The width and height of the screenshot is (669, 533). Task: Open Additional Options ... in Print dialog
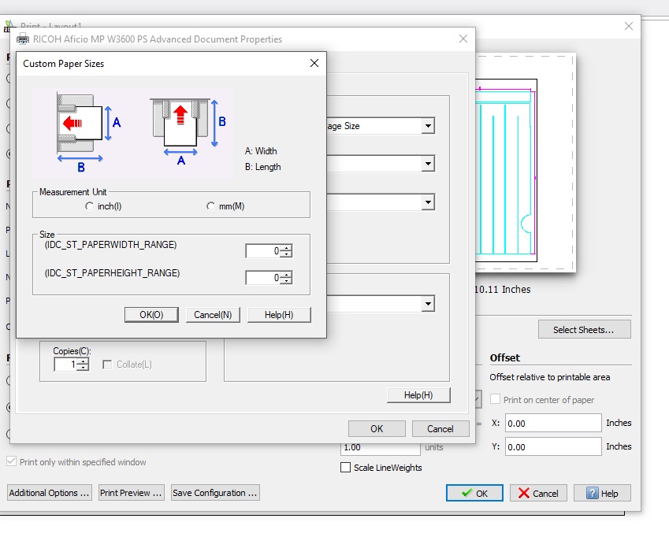[x=50, y=493]
